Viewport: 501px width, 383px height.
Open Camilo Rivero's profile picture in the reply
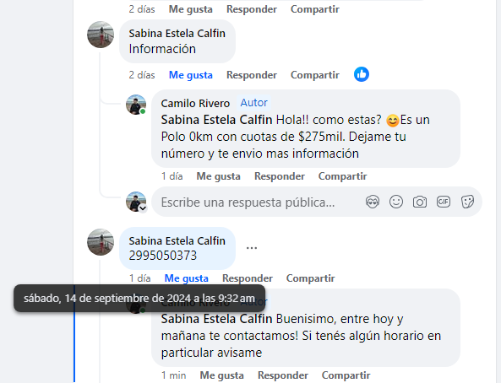tap(136, 105)
